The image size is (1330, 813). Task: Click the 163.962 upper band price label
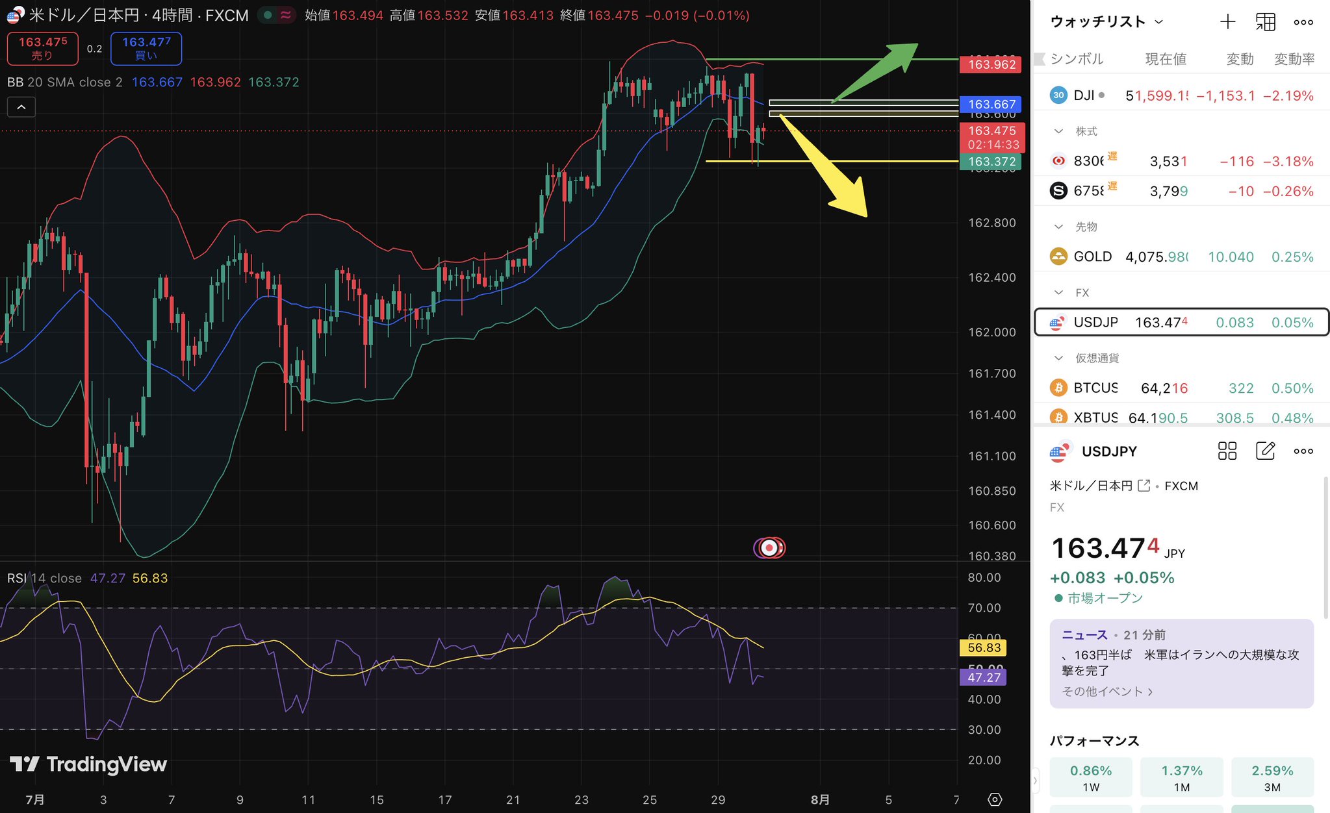[x=991, y=64]
